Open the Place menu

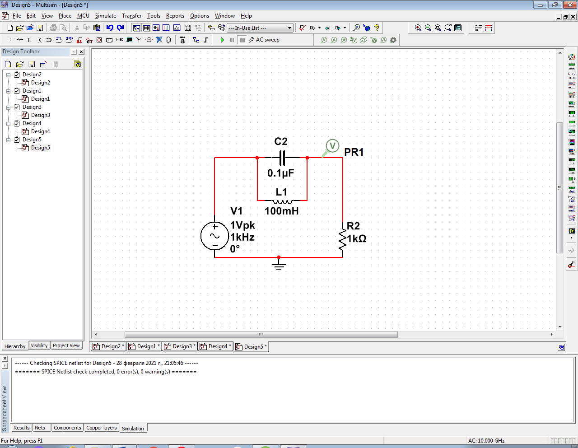click(65, 16)
